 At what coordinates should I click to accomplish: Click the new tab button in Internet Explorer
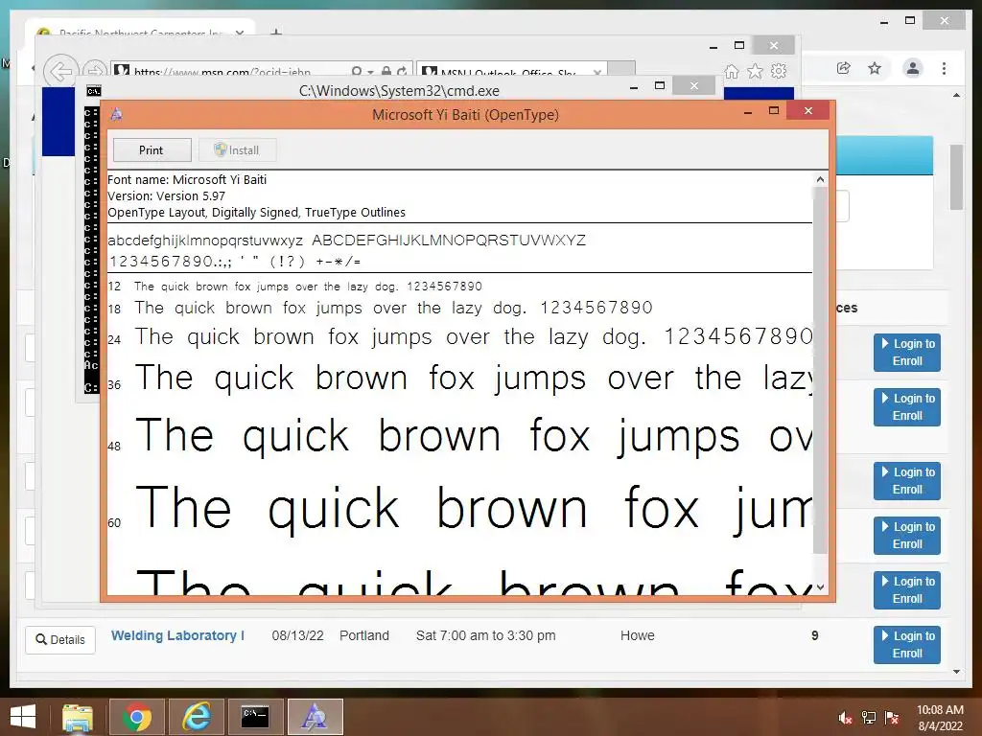pos(621,69)
